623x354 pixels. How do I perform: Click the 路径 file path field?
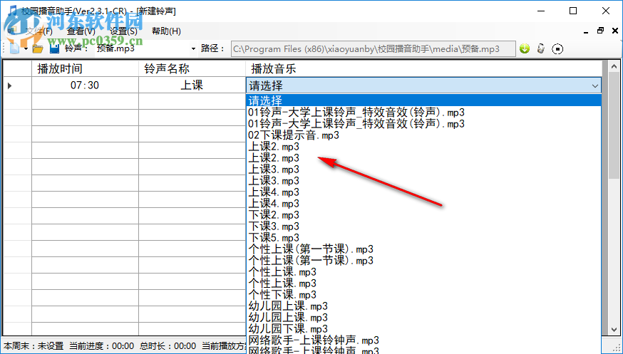pyautogui.click(x=373, y=49)
